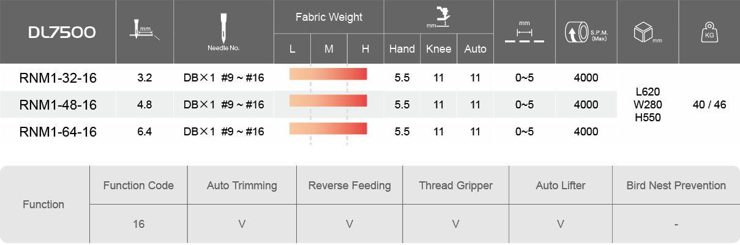Select the Knee lift column header
740x245 pixels.
tap(438, 49)
